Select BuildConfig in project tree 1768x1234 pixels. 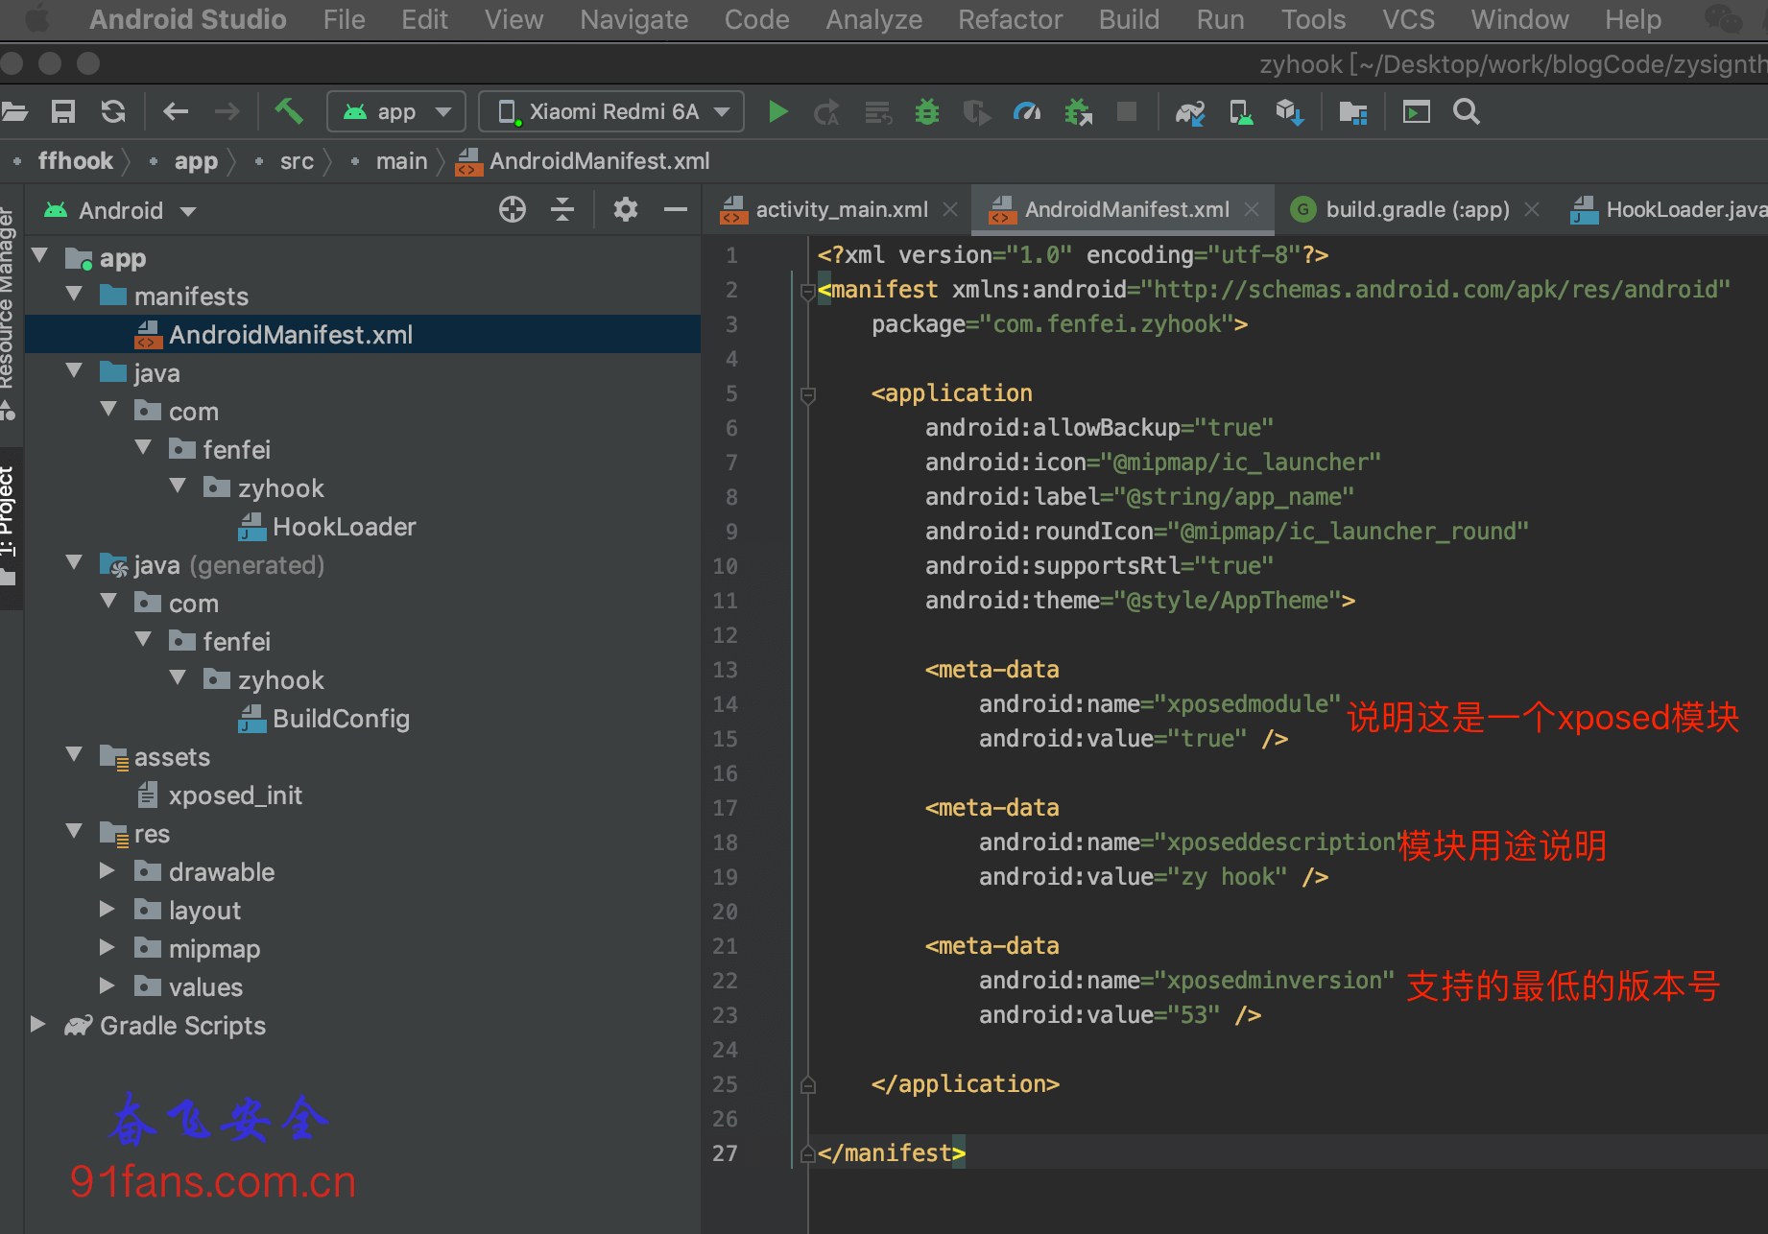pyautogui.click(x=341, y=719)
